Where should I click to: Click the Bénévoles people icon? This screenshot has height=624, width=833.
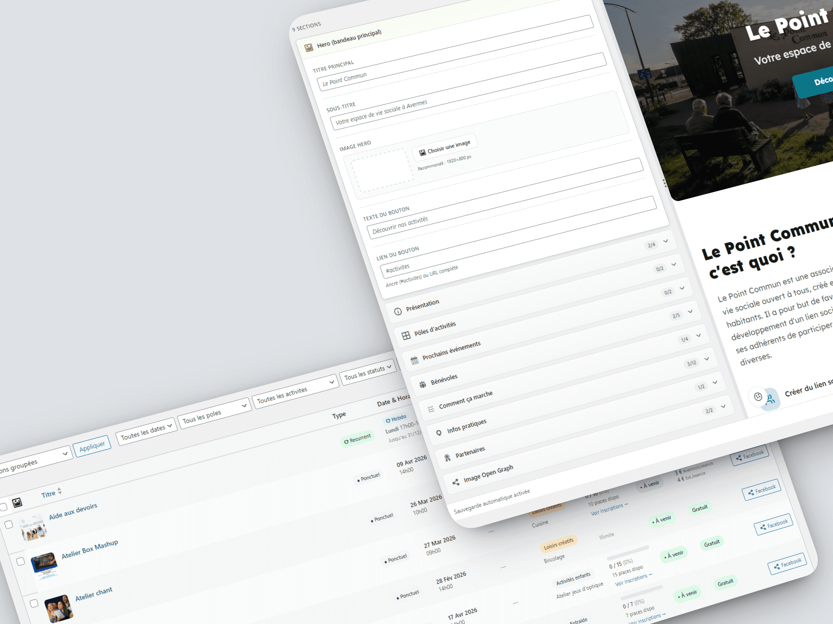click(x=423, y=384)
